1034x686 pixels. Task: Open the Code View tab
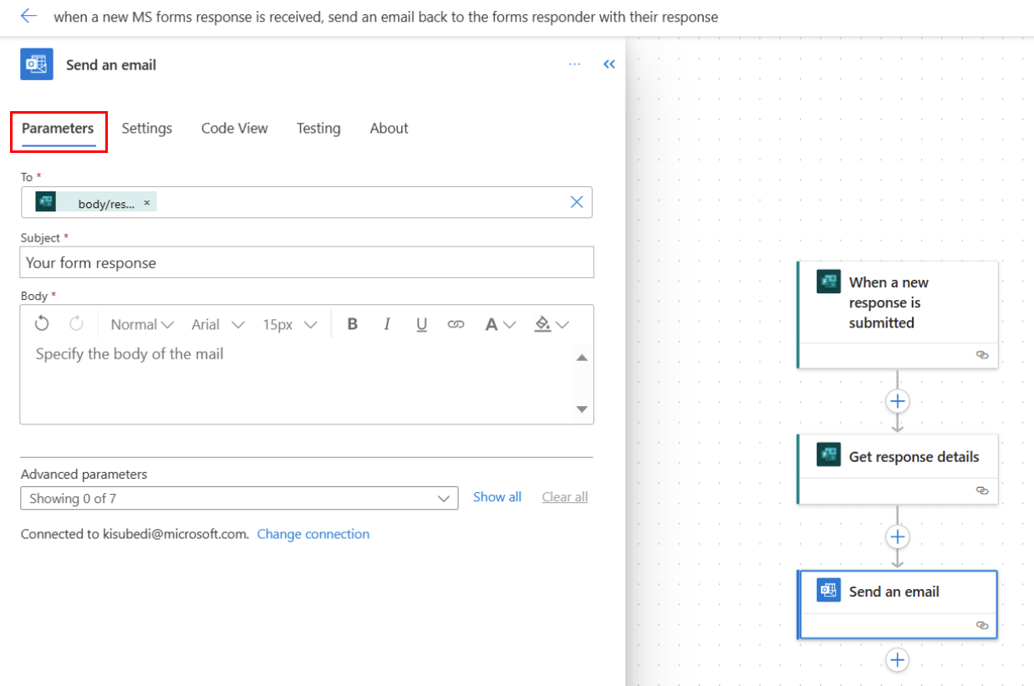pos(235,128)
